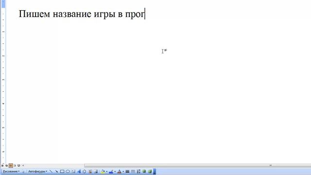Insert a picture from file
Screen dimensions: 311x175
(x=96, y=171)
